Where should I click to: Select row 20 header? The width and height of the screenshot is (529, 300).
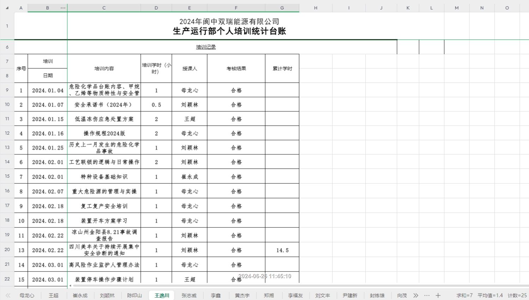pos(7,250)
